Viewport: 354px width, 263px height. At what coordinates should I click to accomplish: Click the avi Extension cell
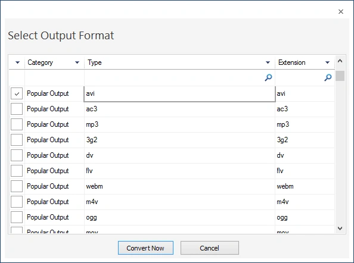(305, 93)
